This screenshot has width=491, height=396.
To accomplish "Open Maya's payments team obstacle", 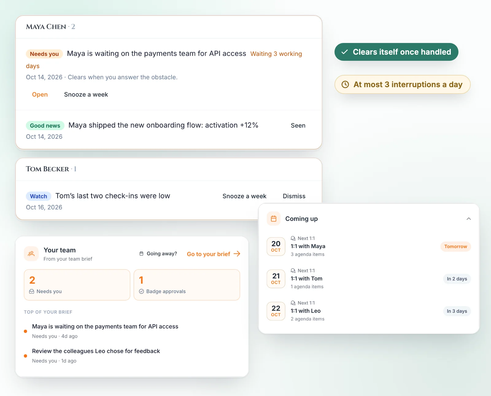I will click(x=40, y=95).
